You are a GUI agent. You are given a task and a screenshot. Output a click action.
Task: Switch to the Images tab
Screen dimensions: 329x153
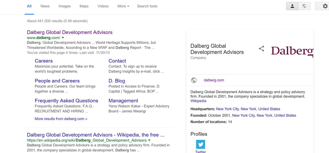tap(64, 6)
